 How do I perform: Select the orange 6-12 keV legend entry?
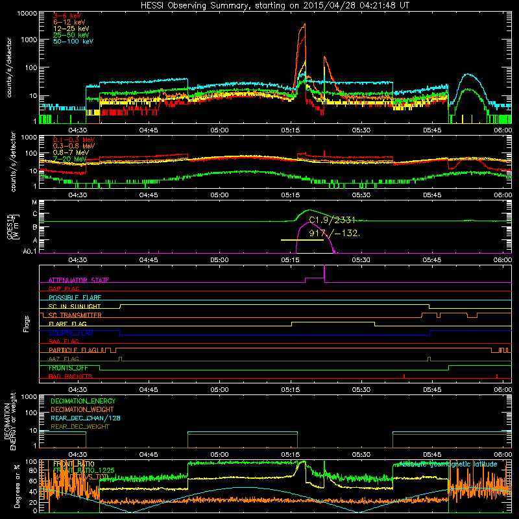tap(69, 22)
